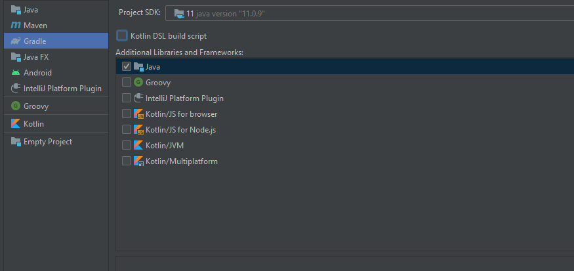Screen dimensions: 574x271
Task: Check Kotlin/JS for Node.js checkbox
Action: click(127, 130)
